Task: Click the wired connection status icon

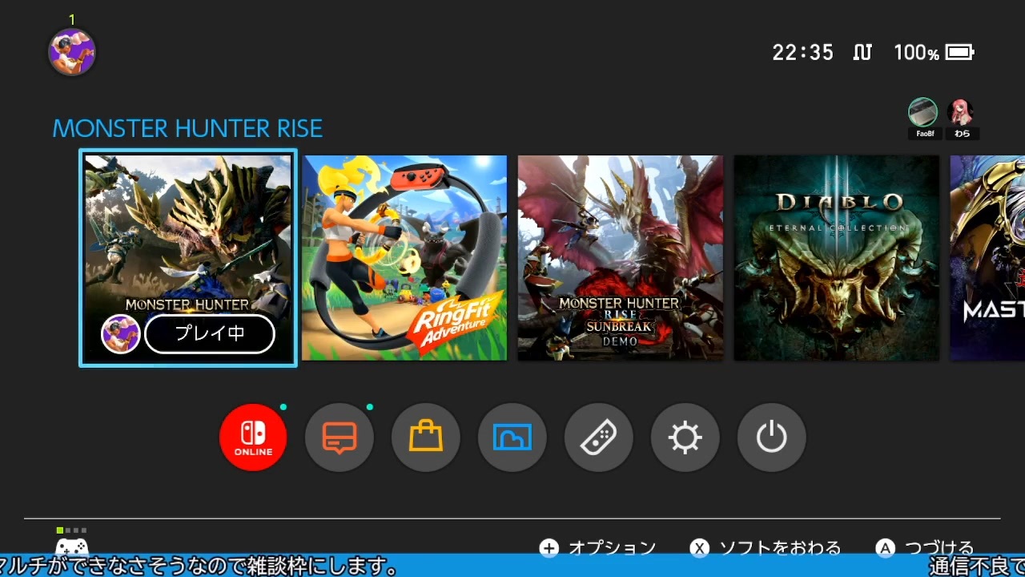Action: tap(862, 53)
